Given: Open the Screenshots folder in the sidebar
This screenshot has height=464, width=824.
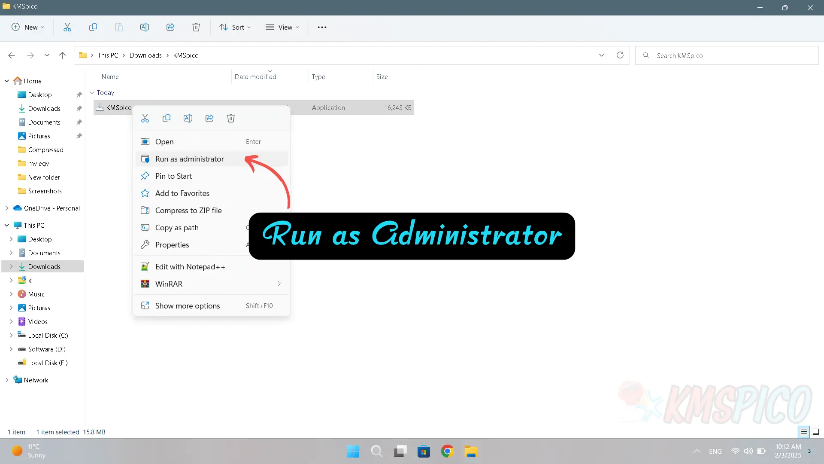Looking at the screenshot, I should tap(45, 191).
